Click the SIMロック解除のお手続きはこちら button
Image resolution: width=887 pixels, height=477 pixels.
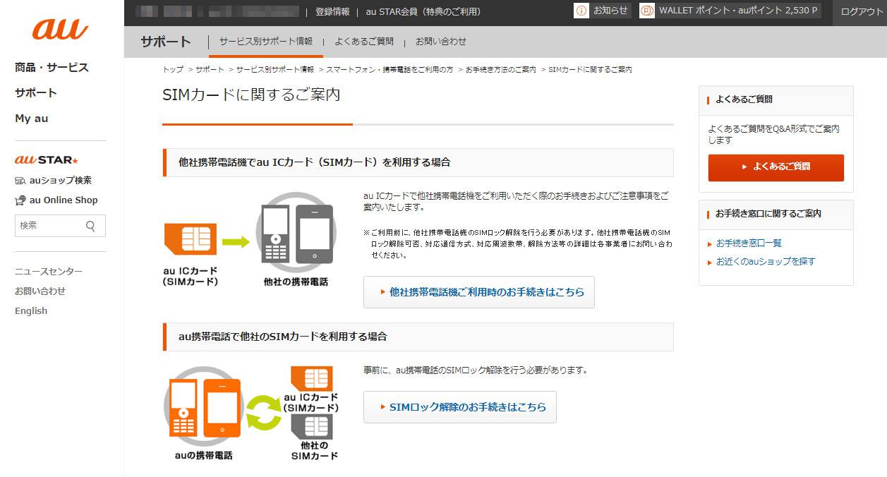[460, 407]
